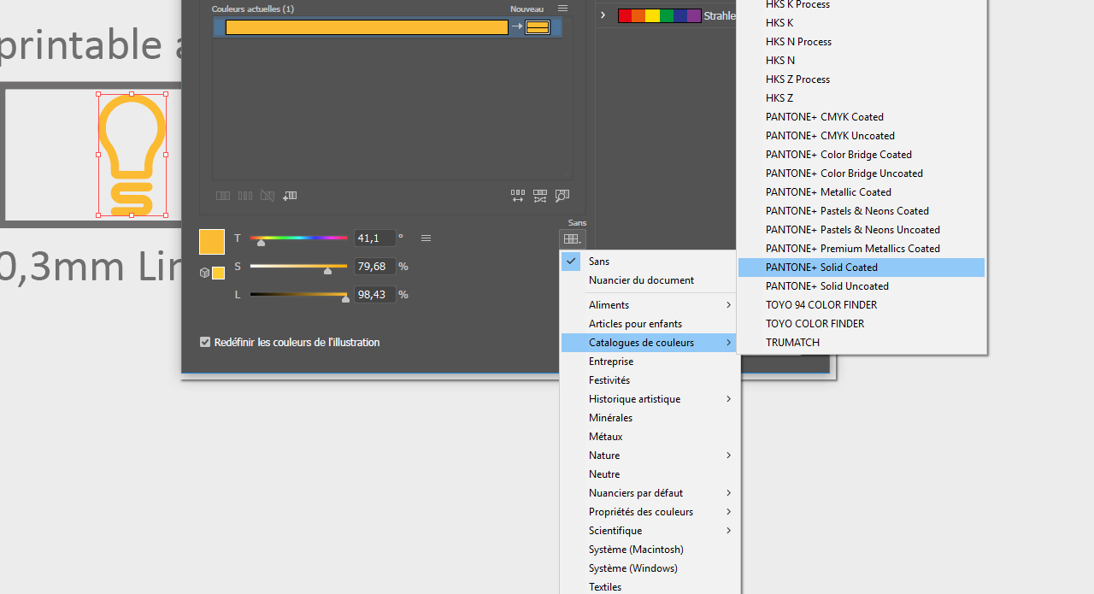Select PANTONE+ Pastels & Neons Coated

(x=862, y=211)
